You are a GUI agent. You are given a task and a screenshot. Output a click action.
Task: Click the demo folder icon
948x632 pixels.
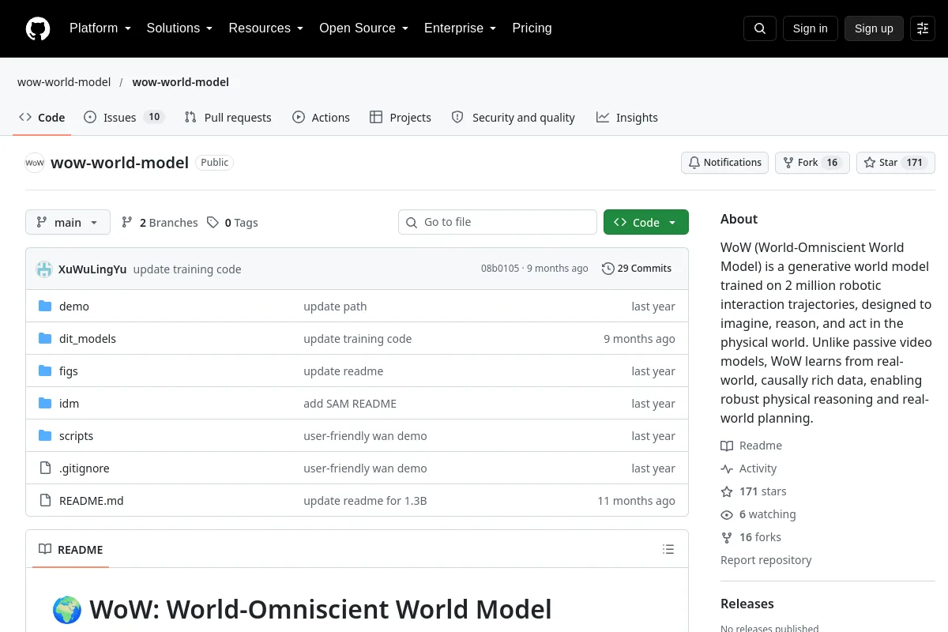coord(45,307)
